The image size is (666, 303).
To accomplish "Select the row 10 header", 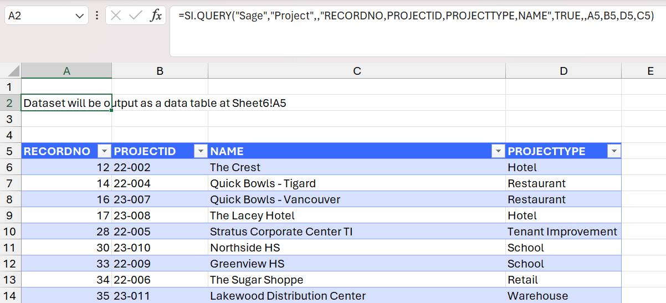I will (x=10, y=232).
